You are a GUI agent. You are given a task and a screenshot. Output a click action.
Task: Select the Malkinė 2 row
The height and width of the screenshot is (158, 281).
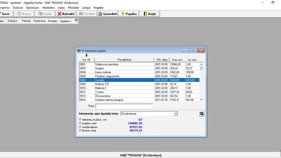[140, 88]
